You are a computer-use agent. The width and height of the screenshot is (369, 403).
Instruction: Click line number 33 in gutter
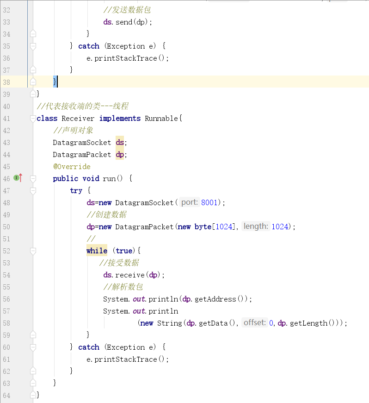click(x=6, y=22)
